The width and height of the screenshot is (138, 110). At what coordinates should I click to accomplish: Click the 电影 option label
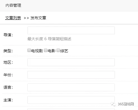[x=52, y=51]
